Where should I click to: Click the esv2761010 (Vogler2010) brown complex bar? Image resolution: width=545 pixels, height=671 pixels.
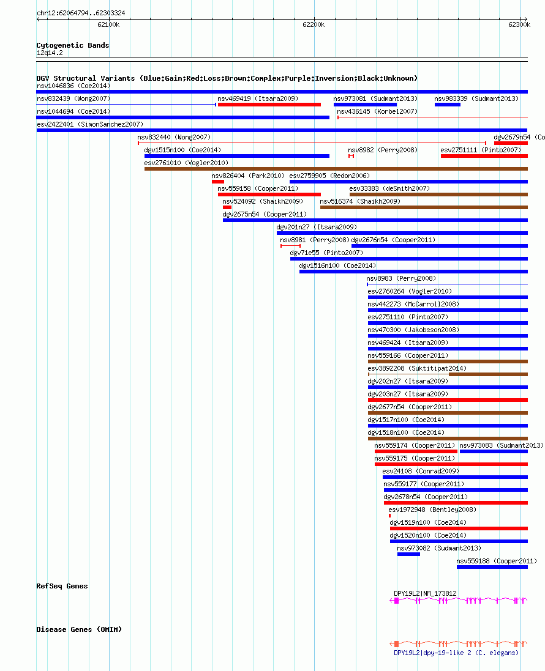pyautogui.click(x=336, y=169)
